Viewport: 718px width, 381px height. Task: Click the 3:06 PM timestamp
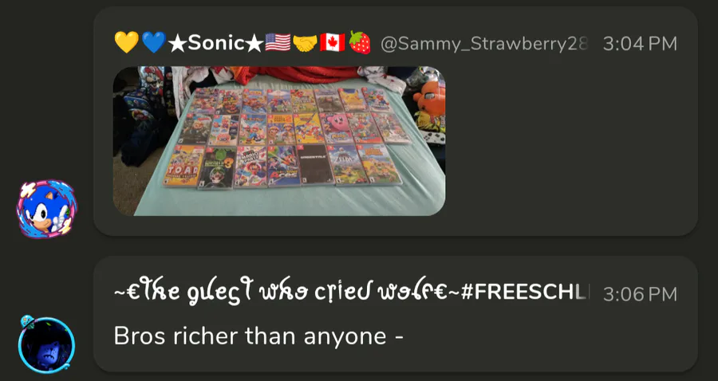(x=640, y=293)
